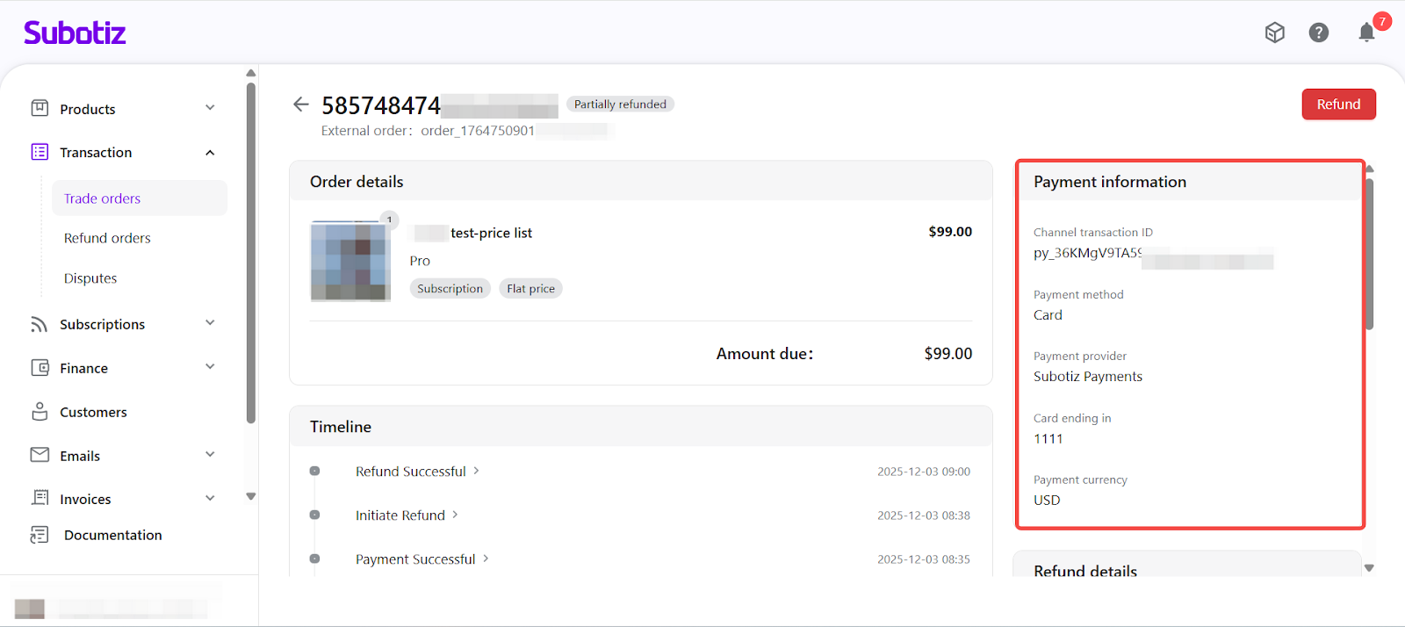
Task: Expand the Products menu chevron
Action: click(210, 108)
